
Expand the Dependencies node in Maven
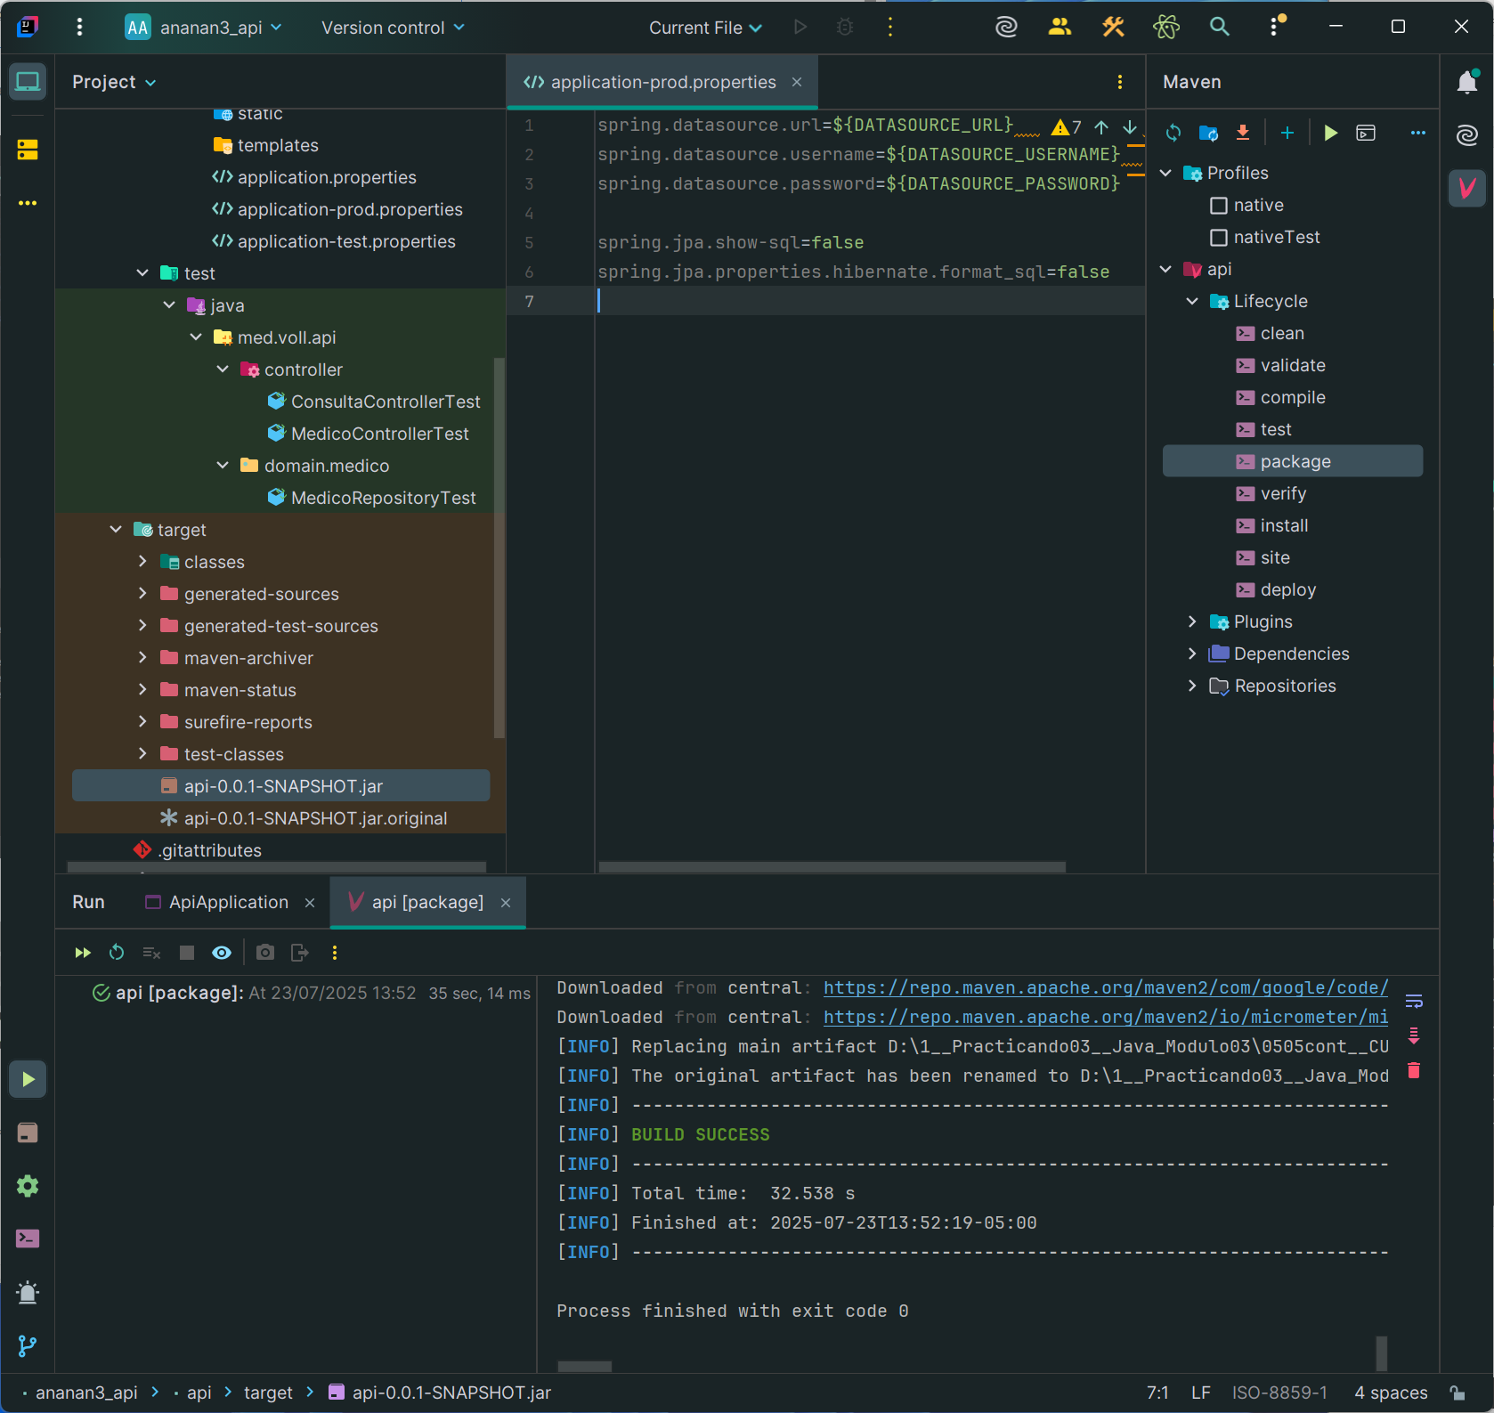pos(1192,654)
